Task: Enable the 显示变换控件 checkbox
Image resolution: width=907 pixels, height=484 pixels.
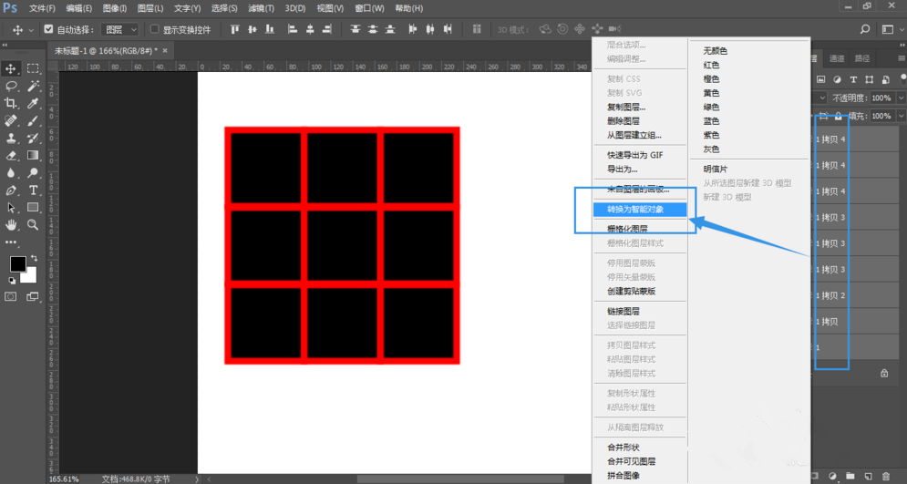Action: tap(154, 29)
